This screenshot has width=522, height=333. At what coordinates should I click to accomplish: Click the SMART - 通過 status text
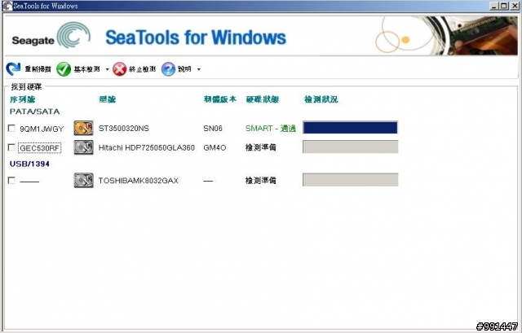coord(271,129)
